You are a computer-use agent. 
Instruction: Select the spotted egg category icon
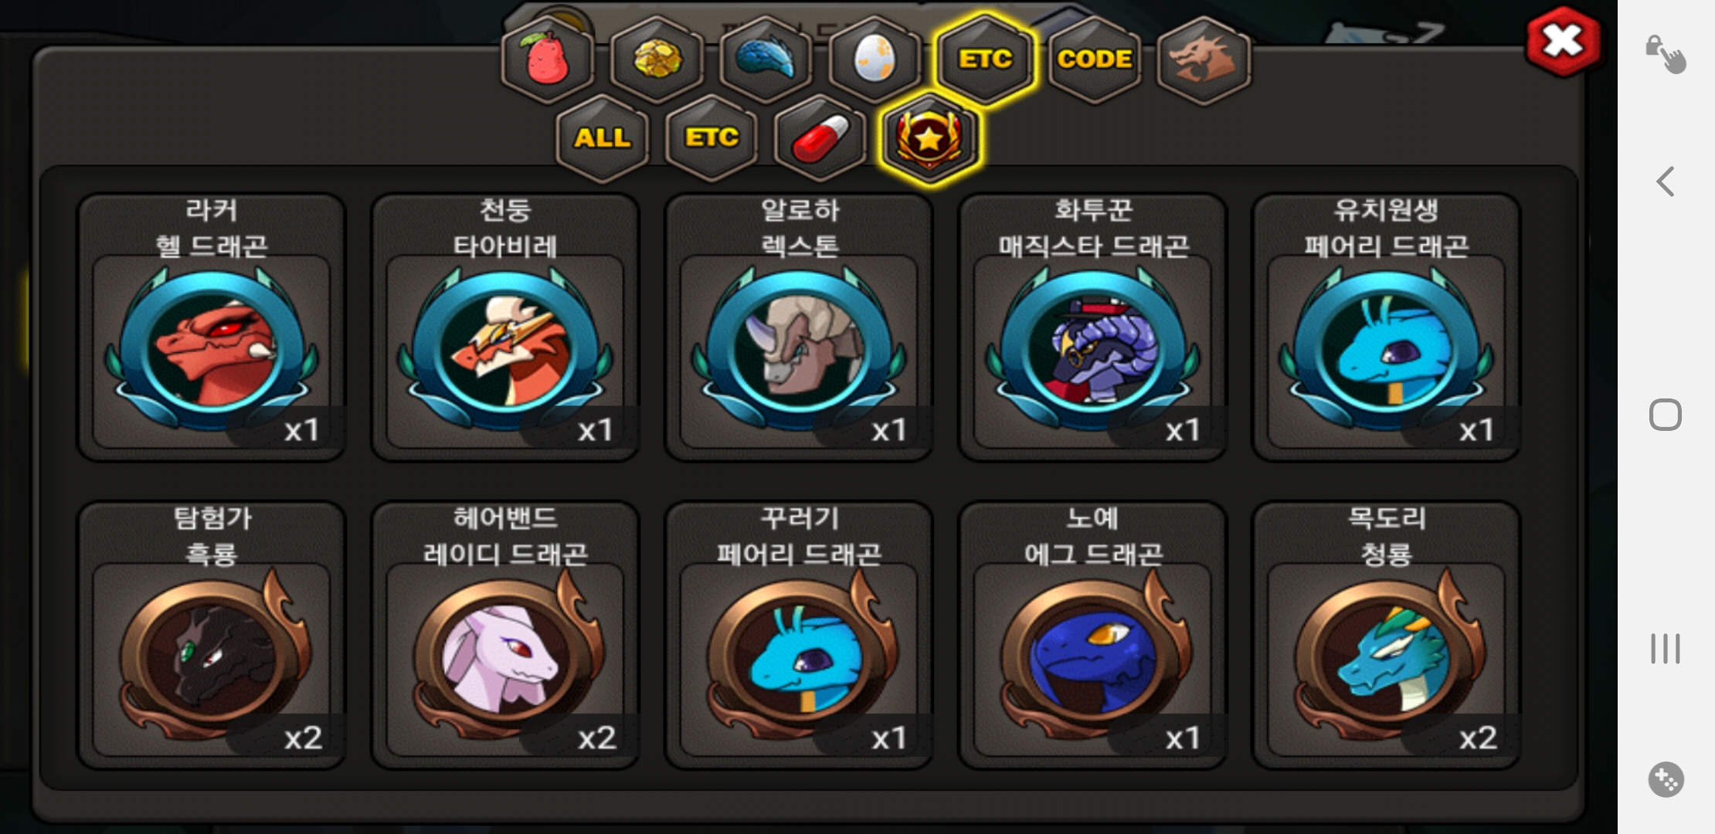[x=875, y=59]
